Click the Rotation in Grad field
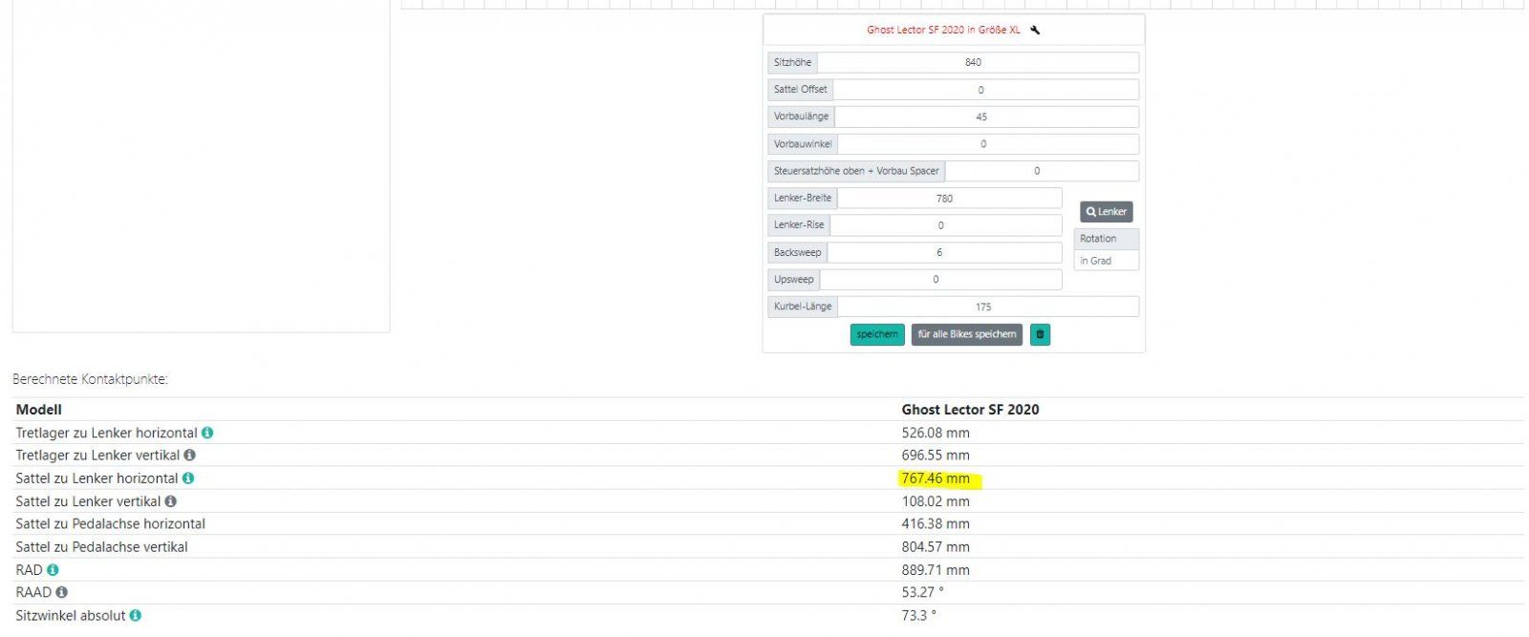 click(1106, 261)
